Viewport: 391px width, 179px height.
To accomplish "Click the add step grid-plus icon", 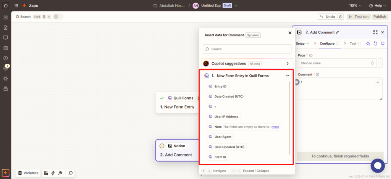I will pos(46,173).
